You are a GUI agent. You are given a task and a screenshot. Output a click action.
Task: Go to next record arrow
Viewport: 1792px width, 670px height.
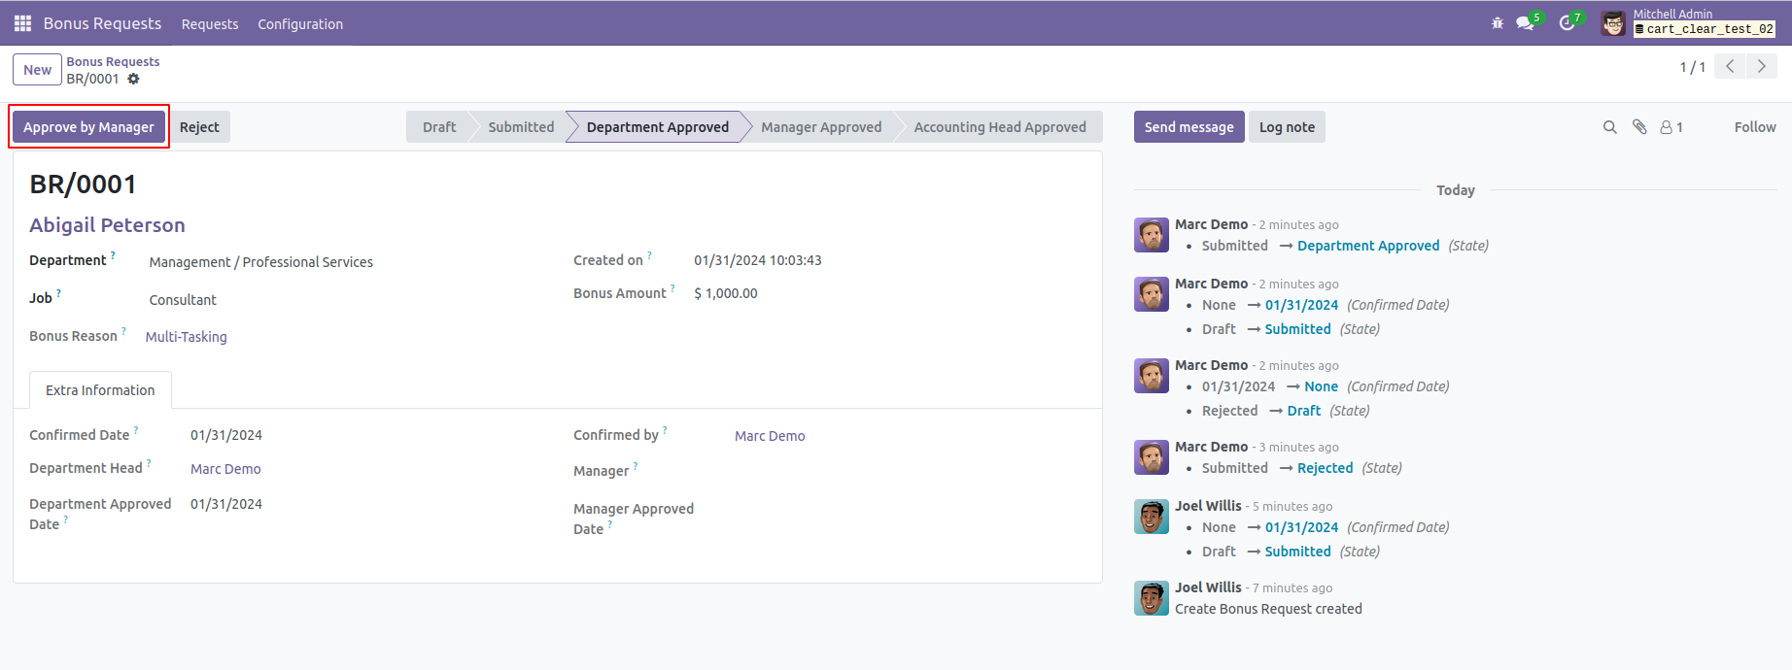(x=1761, y=67)
